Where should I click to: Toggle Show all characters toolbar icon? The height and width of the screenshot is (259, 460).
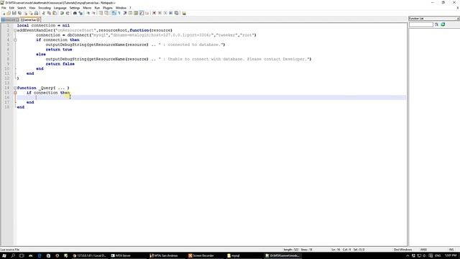(x=119, y=13)
